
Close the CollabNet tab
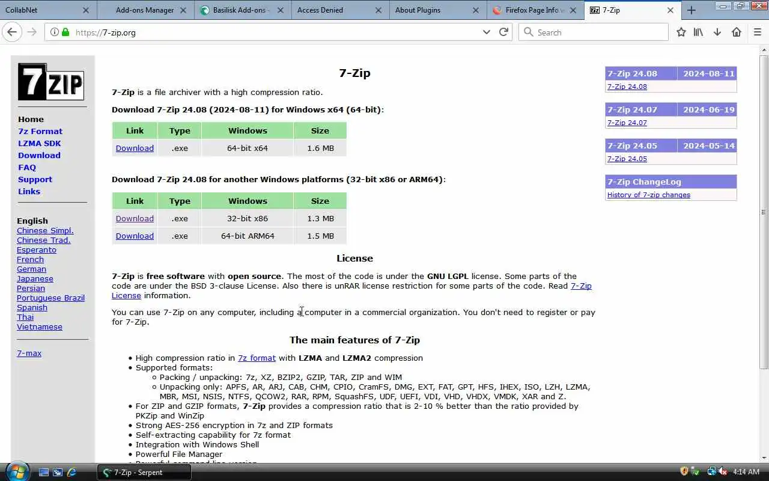click(x=86, y=10)
